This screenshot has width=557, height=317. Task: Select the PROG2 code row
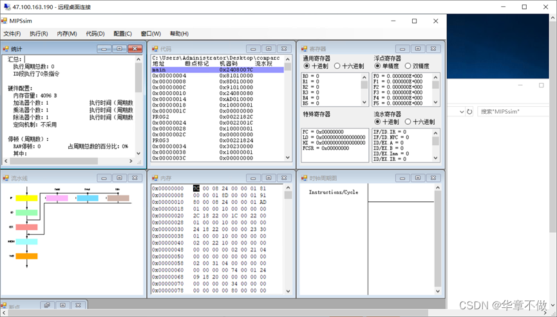click(x=218, y=117)
